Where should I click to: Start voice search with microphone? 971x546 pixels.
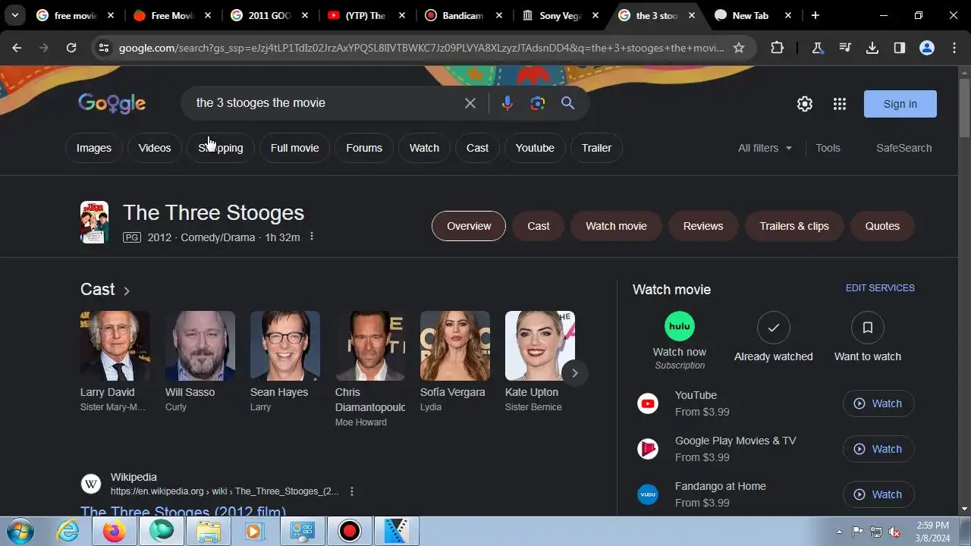507,103
